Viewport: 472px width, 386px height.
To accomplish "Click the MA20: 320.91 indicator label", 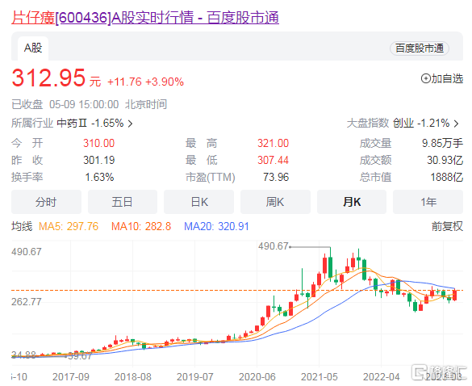I will point(216,226).
